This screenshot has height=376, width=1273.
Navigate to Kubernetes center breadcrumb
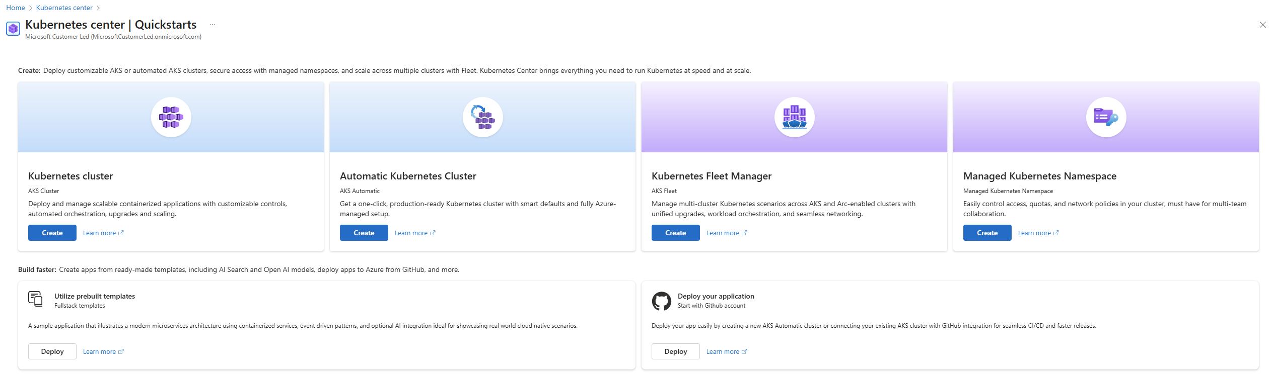point(64,8)
